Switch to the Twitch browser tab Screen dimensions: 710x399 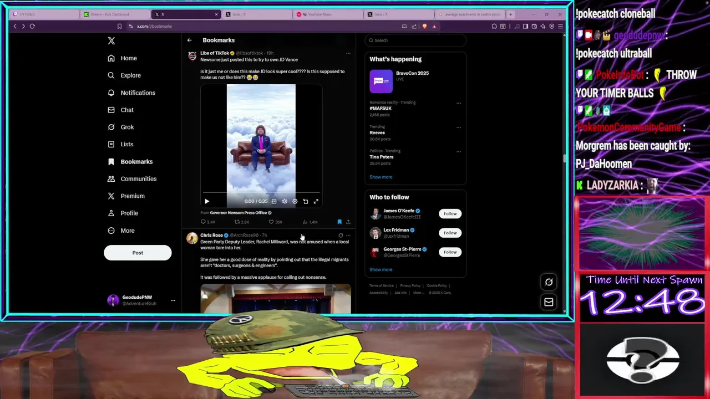pyautogui.click(x=44, y=14)
